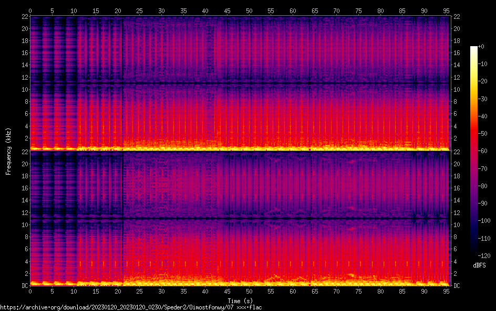Select the 50 tick on bottom time axis
This screenshot has height=311, width=496.
pyautogui.click(x=249, y=291)
